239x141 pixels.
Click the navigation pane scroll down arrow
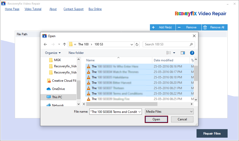coord(78,104)
